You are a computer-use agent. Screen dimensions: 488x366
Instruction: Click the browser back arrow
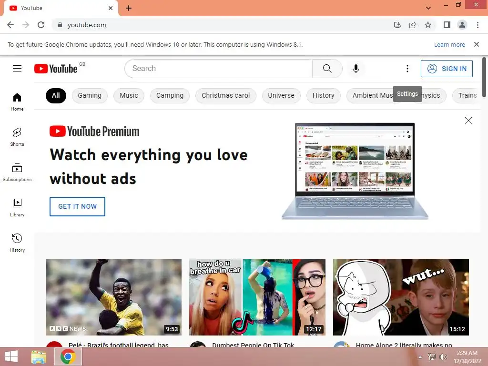click(x=10, y=25)
